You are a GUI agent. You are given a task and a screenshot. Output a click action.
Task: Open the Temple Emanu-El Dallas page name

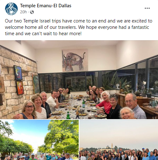coord(46,6)
